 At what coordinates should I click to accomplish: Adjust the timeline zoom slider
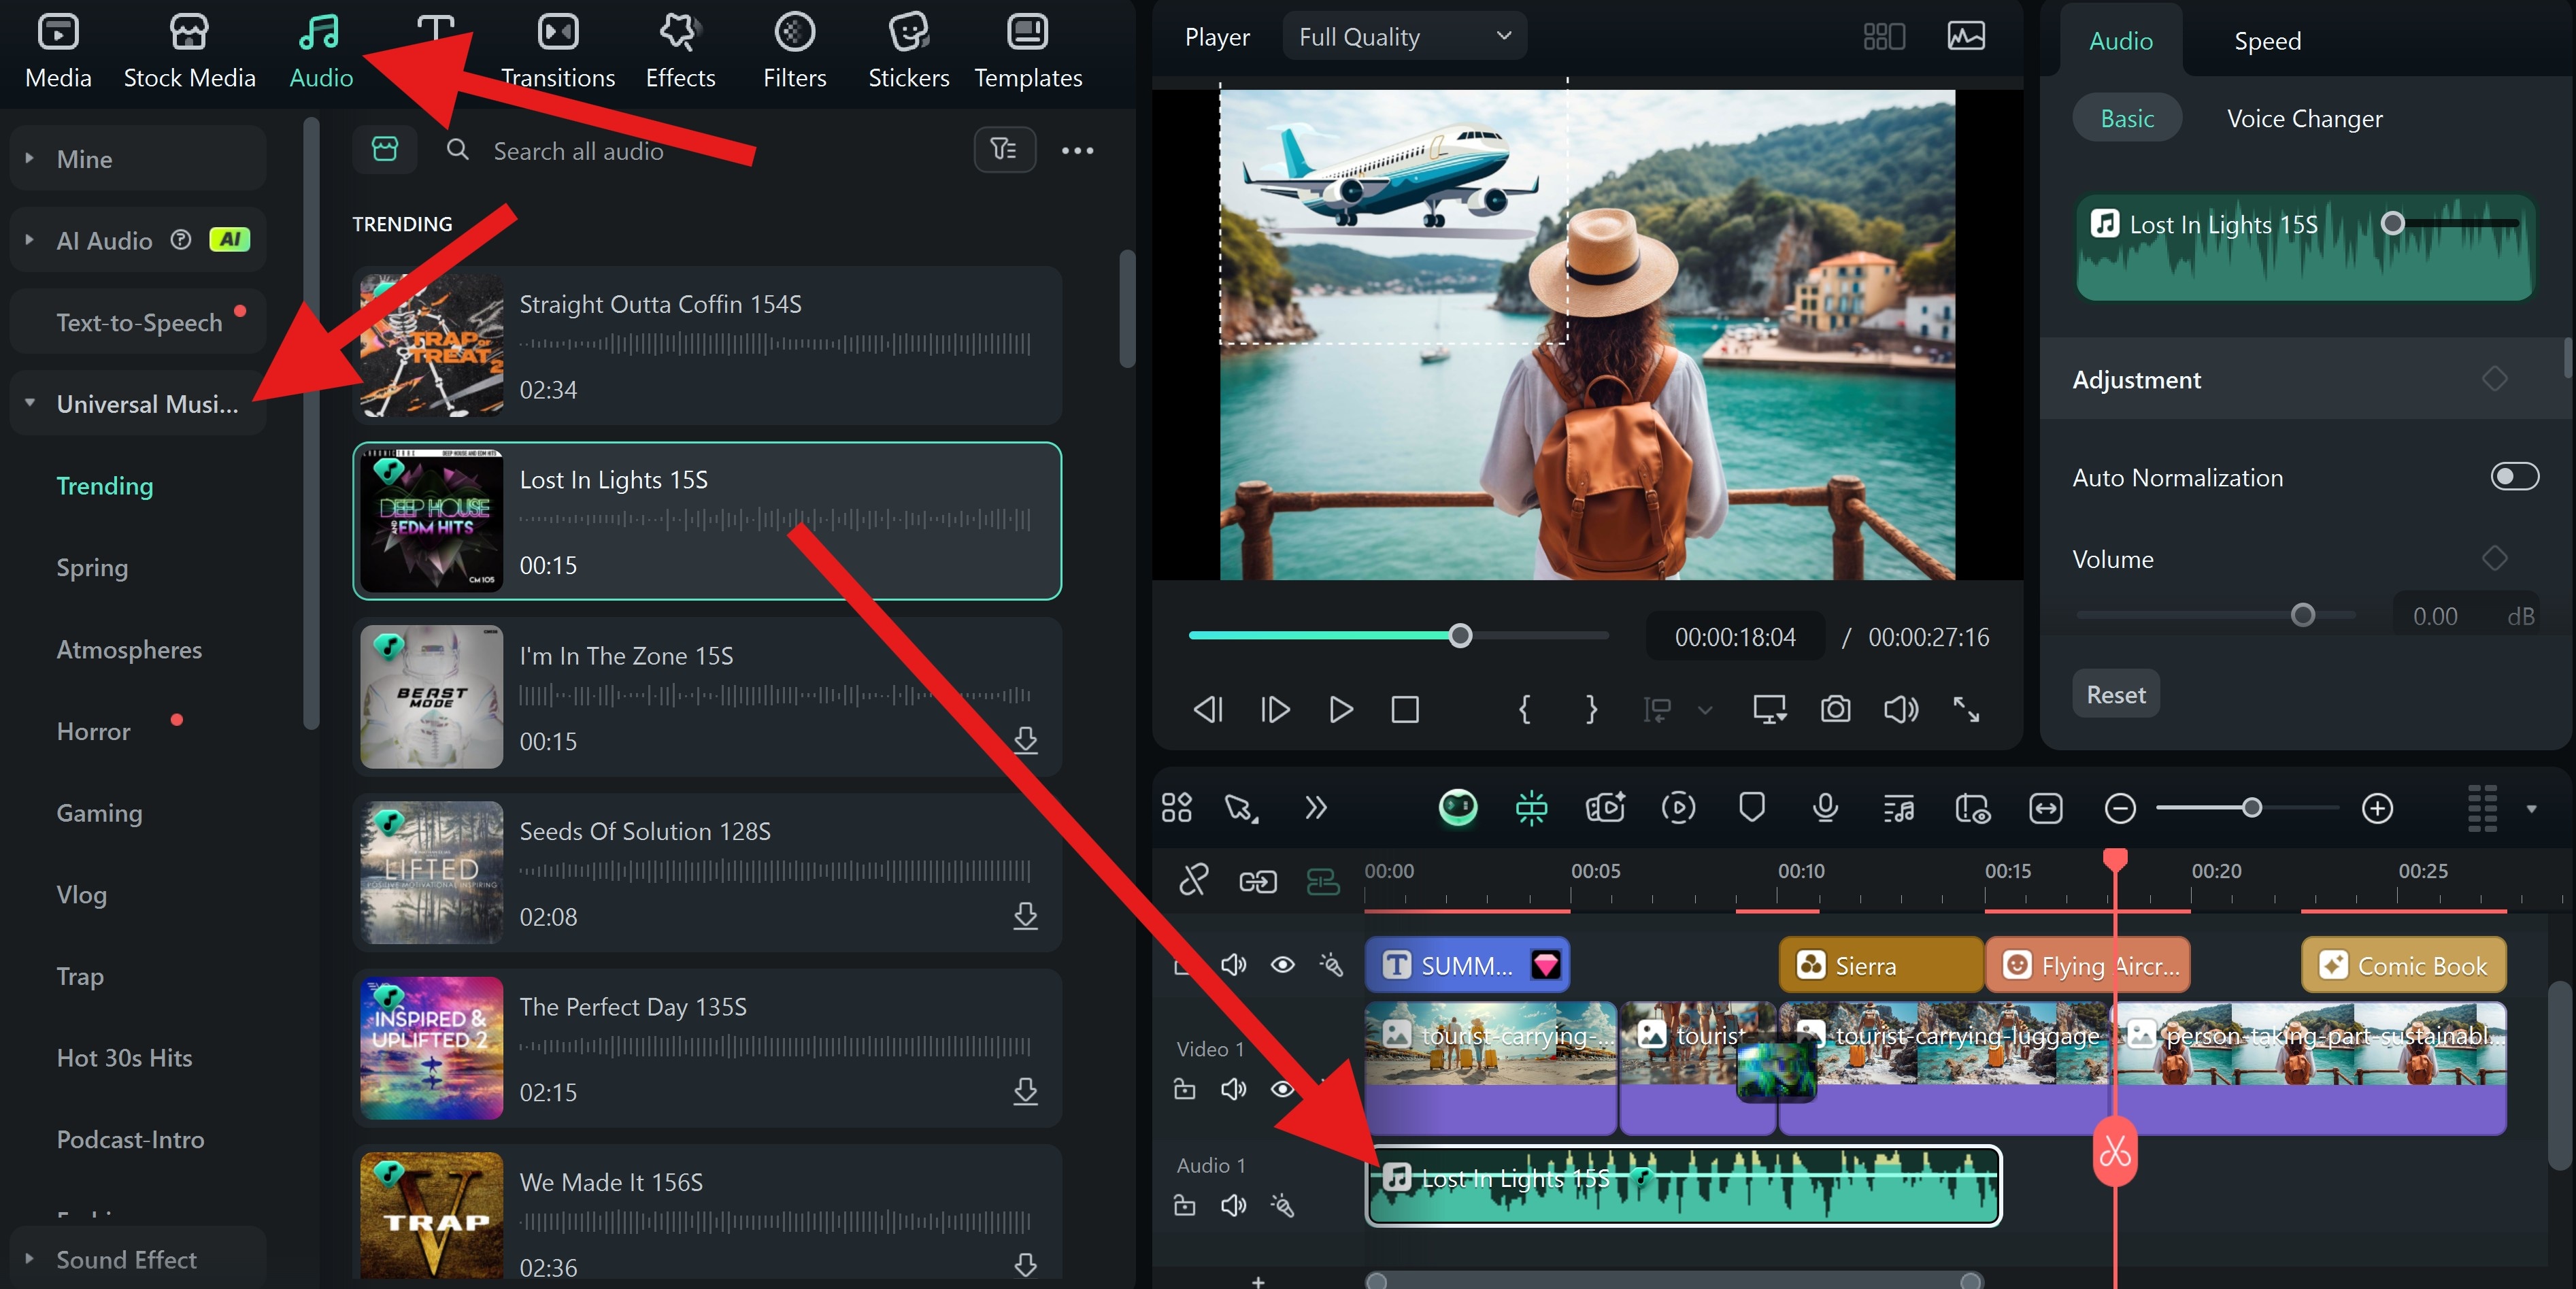(2251, 808)
